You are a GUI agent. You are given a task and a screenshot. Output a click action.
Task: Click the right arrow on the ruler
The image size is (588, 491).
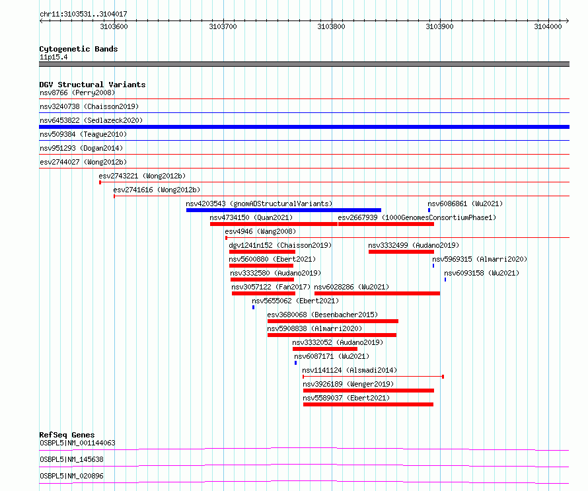point(568,21)
